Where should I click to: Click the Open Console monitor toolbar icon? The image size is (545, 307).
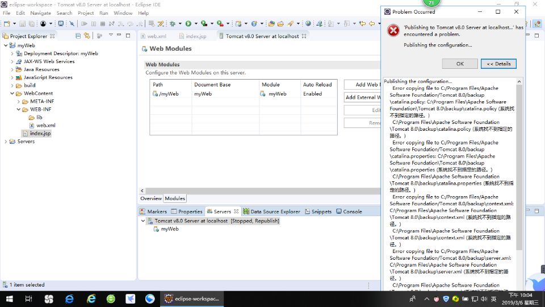(x=61, y=24)
